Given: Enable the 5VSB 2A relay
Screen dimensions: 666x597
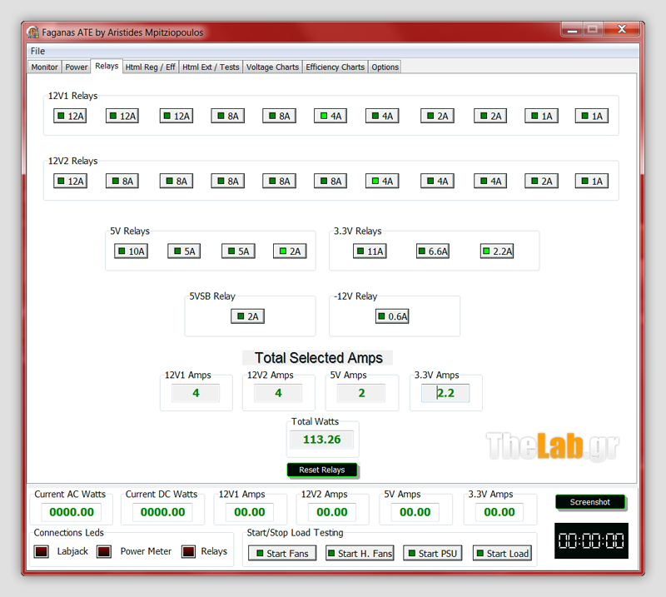Looking at the screenshot, I should click(247, 316).
